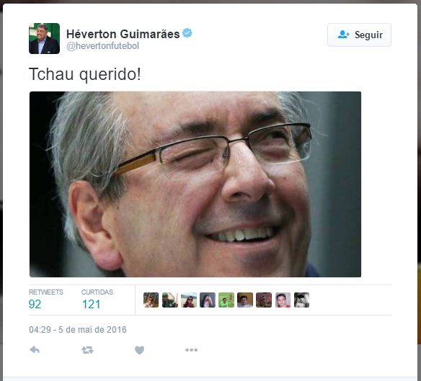Click the timestamp 04:29 - 5 de mai de 2016

coord(78,329)
